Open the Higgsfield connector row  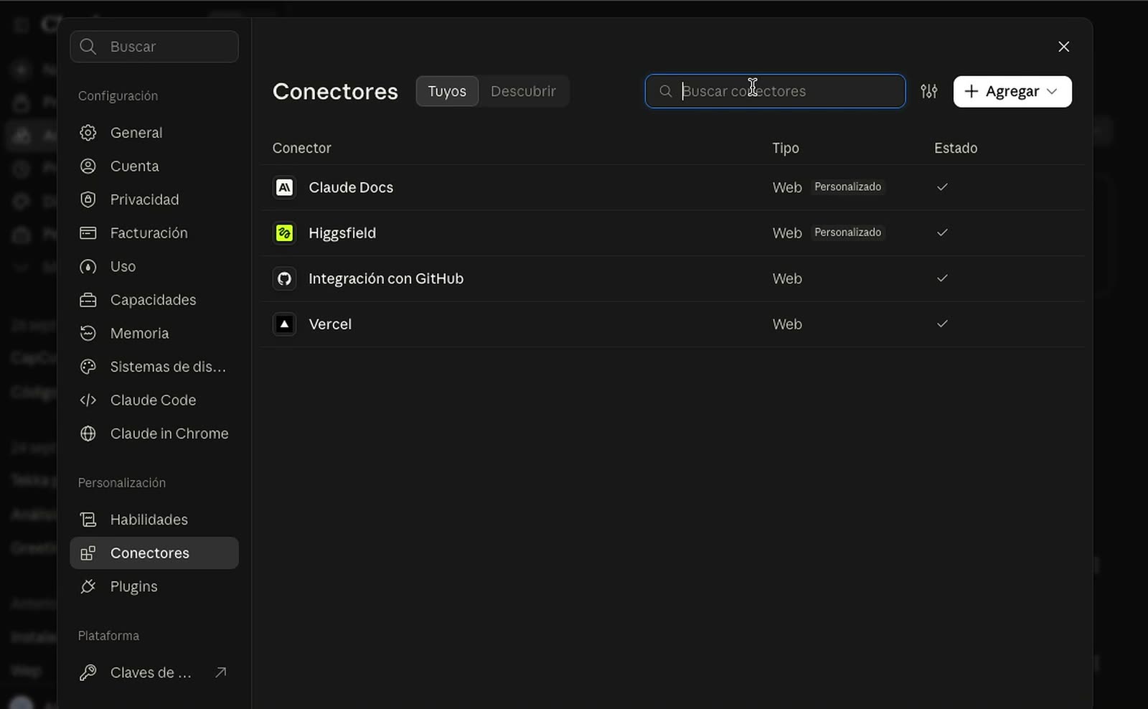(x=673, y=233)
